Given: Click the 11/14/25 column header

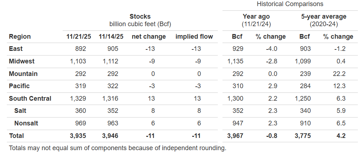Looking at the screenshot, I should (x=108, y=37).
